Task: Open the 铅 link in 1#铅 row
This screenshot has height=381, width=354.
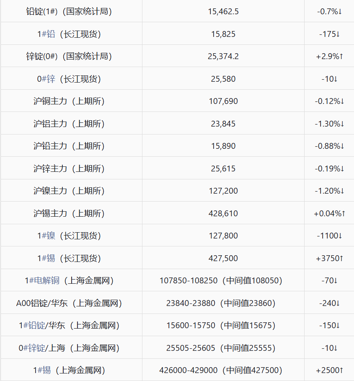Action: (51, 34)
